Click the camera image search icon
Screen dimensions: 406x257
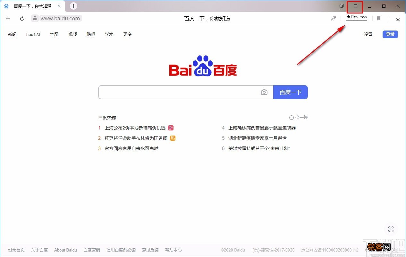pyautogui.click(x=264, y=92)
